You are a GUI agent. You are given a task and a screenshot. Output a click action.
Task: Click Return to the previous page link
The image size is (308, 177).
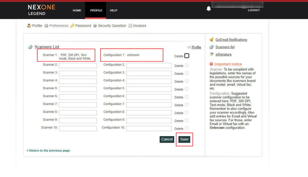48,150
